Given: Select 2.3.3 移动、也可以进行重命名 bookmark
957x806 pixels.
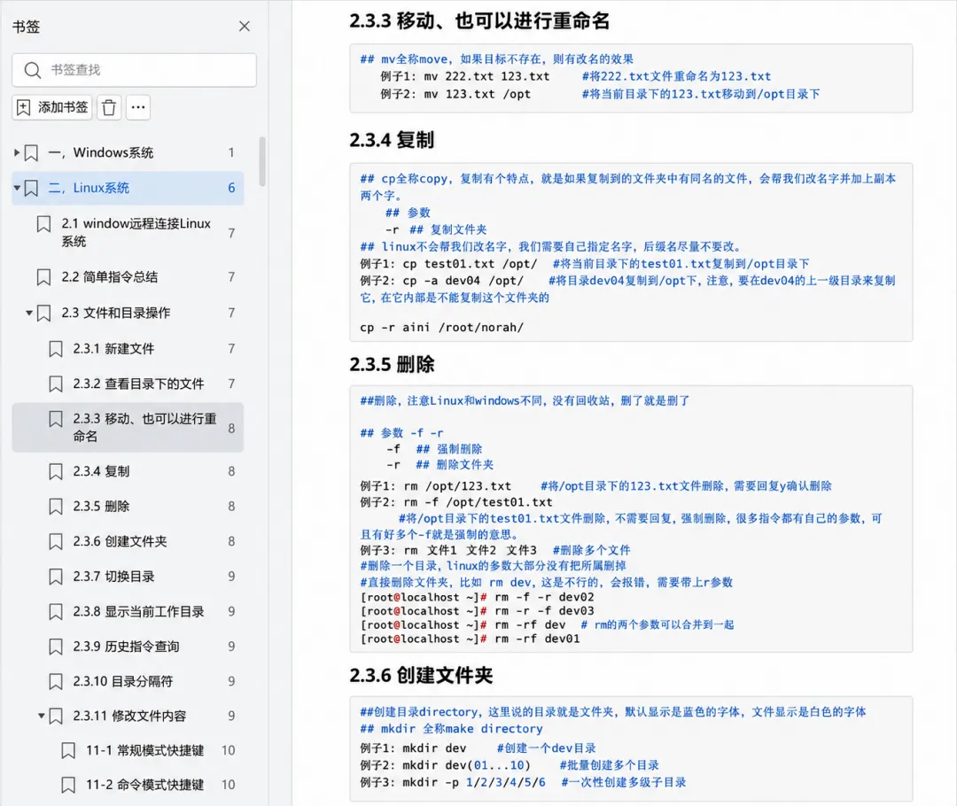Looking at the screenshot, I should [x=128, y=428].
